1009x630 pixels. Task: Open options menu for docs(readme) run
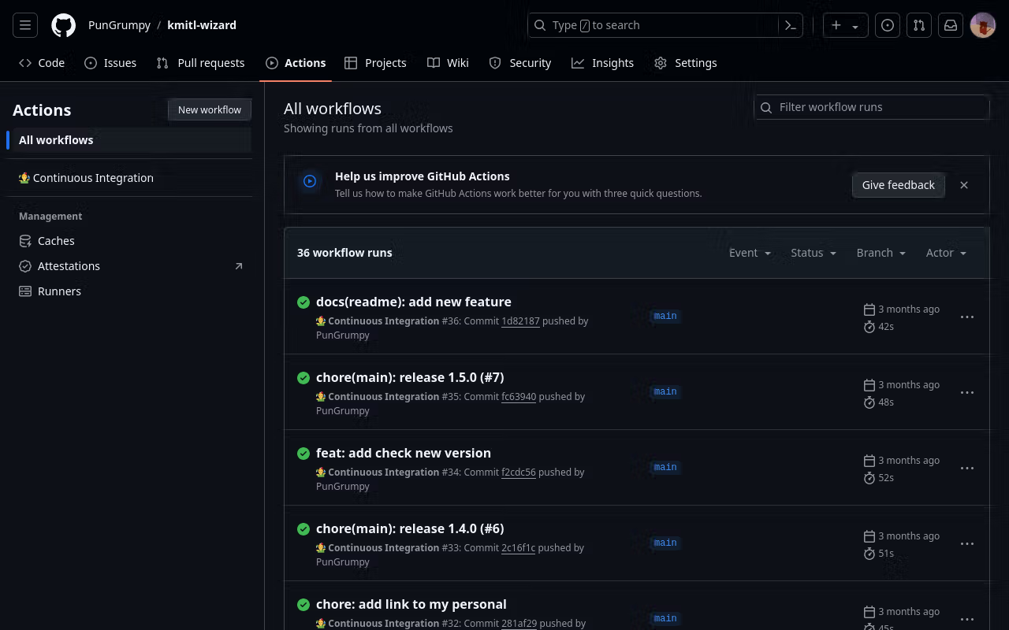click(966, 317)
